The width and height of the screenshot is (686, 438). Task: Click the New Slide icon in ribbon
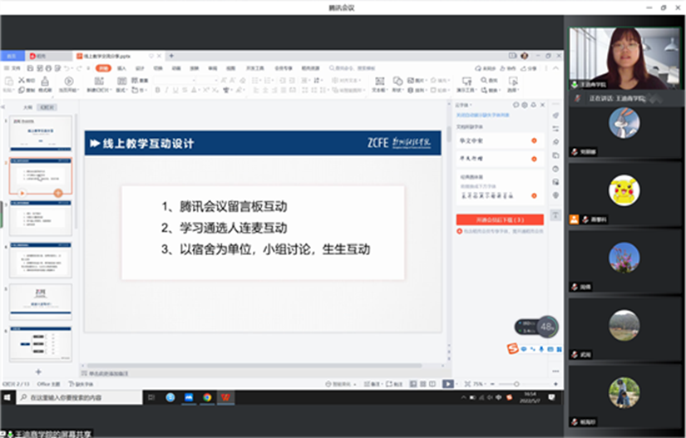pyautogui.click(x=99, y=81)
